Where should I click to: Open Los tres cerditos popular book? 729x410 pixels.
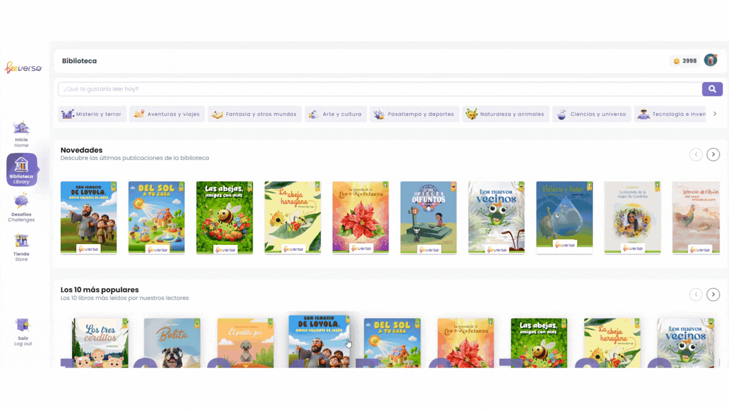(100, 342)
